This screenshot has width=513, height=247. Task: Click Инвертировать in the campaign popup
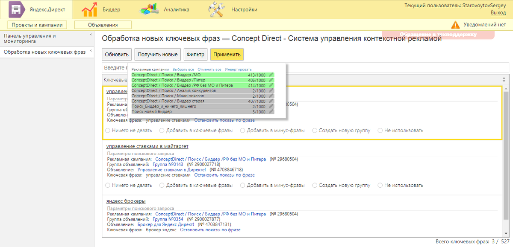(238, 69)
